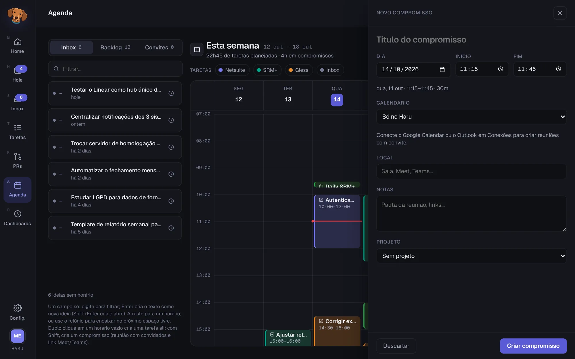
Task: Click the Criar compromisso button
Action: (533, 346)
